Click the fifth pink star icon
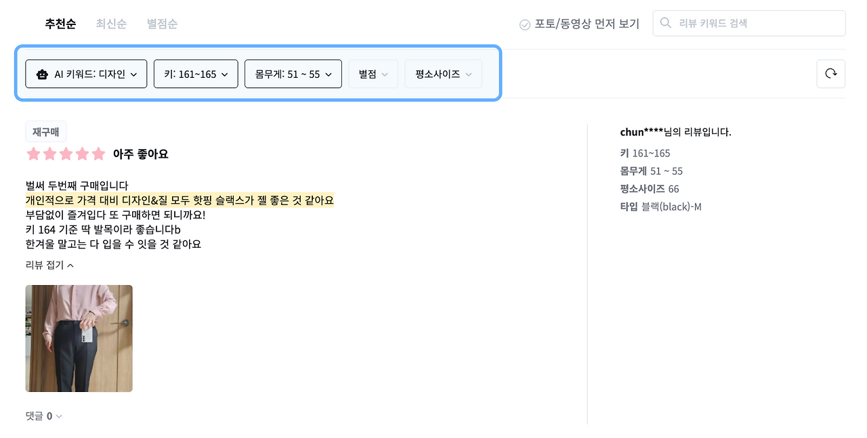 click(98, 154)
